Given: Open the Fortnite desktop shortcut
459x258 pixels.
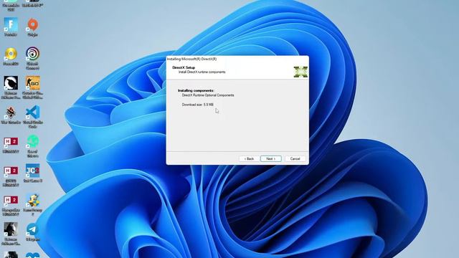Looking at the screenshot, I should (11, 27).
